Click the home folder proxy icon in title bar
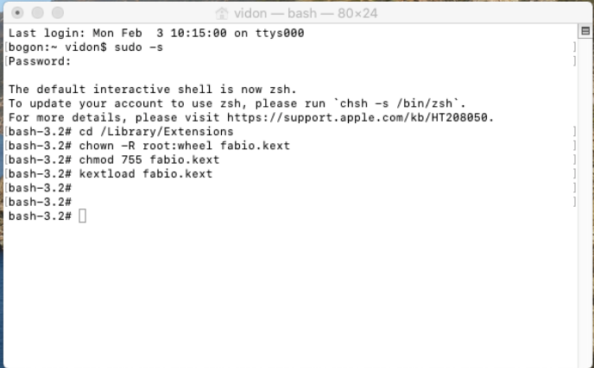 click(223, 14)
